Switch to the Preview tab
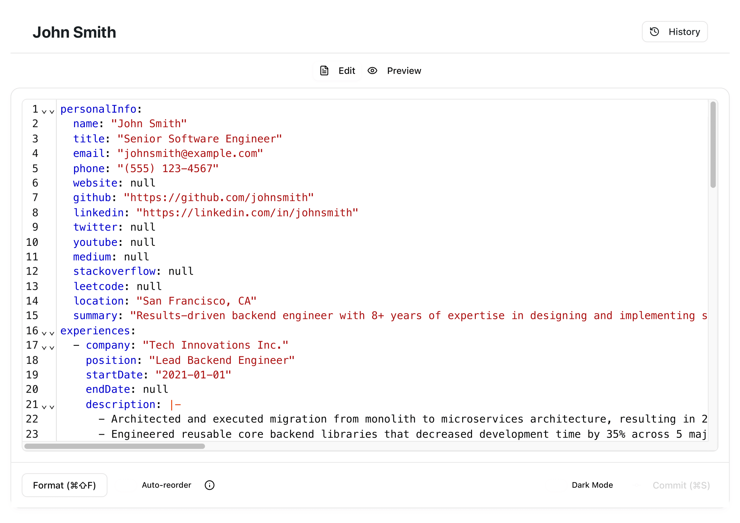Viewport: 740px width, 523px height. tap(395, 71)
